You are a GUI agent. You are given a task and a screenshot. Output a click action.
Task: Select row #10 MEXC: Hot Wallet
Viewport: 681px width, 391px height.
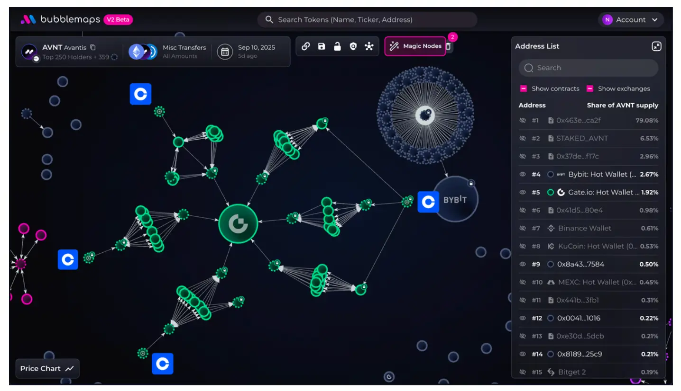(x=588, y=282)
